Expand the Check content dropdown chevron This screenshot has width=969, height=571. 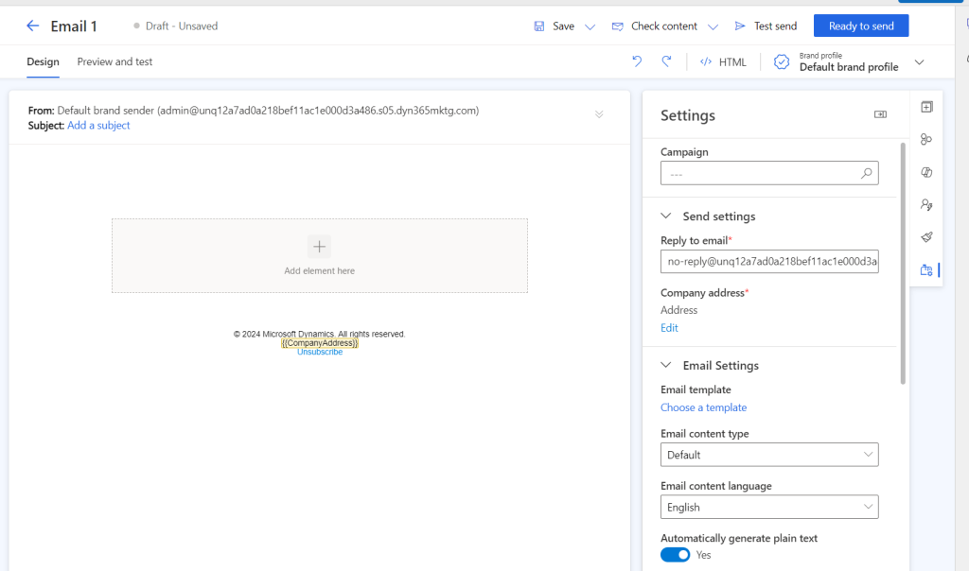pos(713,26)
